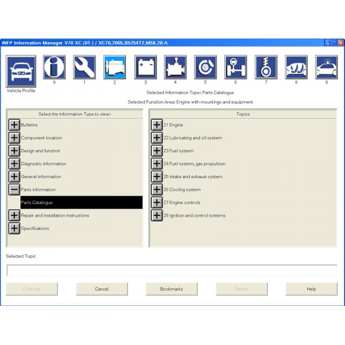The width and height of the screenshot is (345, 345).
Task: Select Parts Catalogue in the tree
Action: coord(37,202)
